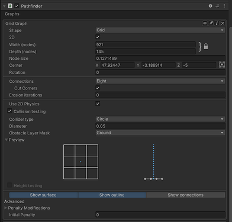Screen dimensions: 232x222
Task: Toggle the Show surface button
Action: pos(43,195)
